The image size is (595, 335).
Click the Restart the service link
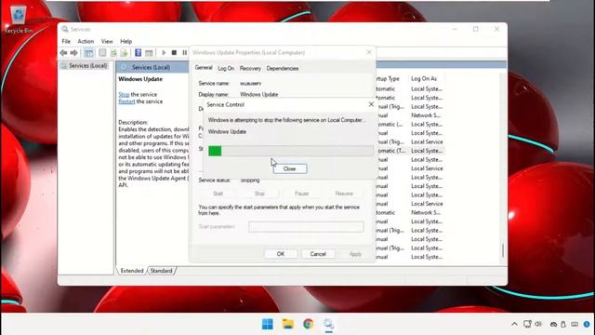(x=126, y=101)
